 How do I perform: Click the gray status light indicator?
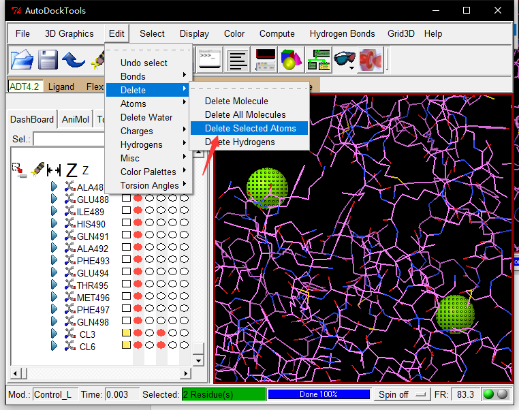(502, 394)
